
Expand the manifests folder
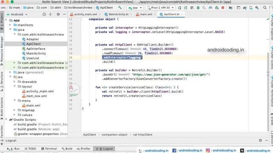[10, 25]
